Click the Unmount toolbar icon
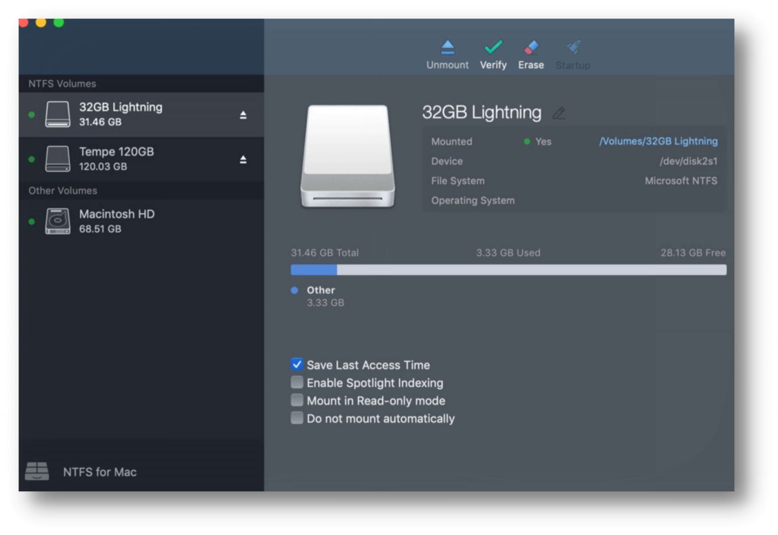The width and height of the screenshot is (778, 535). coord(447,49)
